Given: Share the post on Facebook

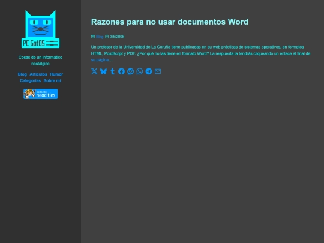Looking at the screenshot, I should [x=121, y=71].
